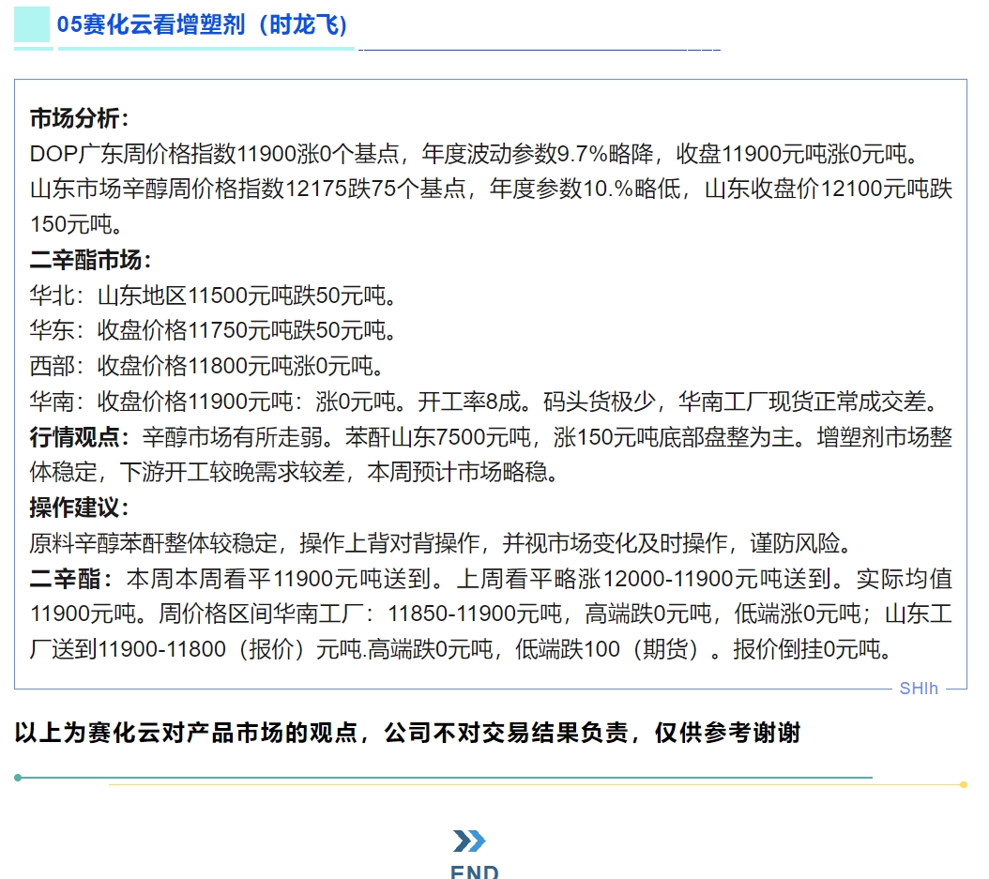This screenshot has height=879, width=989.
Task: Select the '市场分析:' bold label
Action: click(80, 118)
